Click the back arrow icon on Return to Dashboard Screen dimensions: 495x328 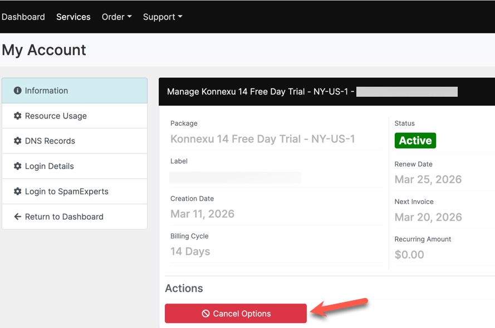click(x=18, y=217)
